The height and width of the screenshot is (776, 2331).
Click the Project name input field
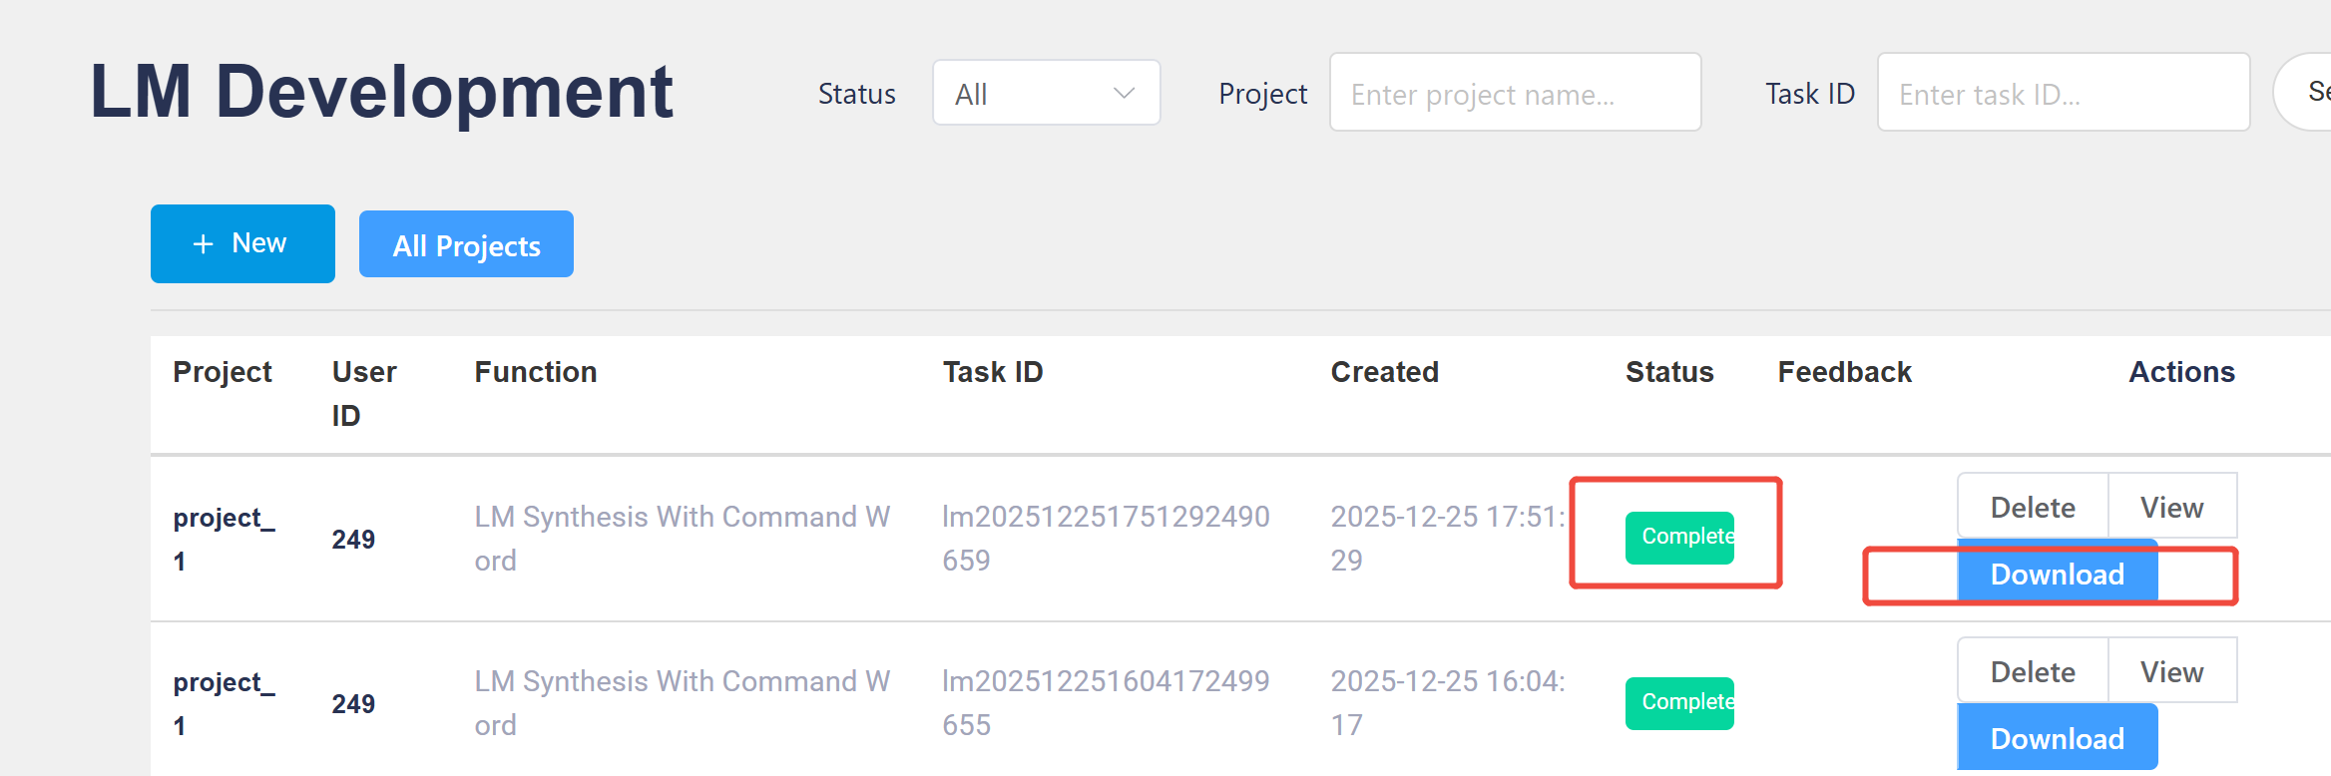point(1514,94)
